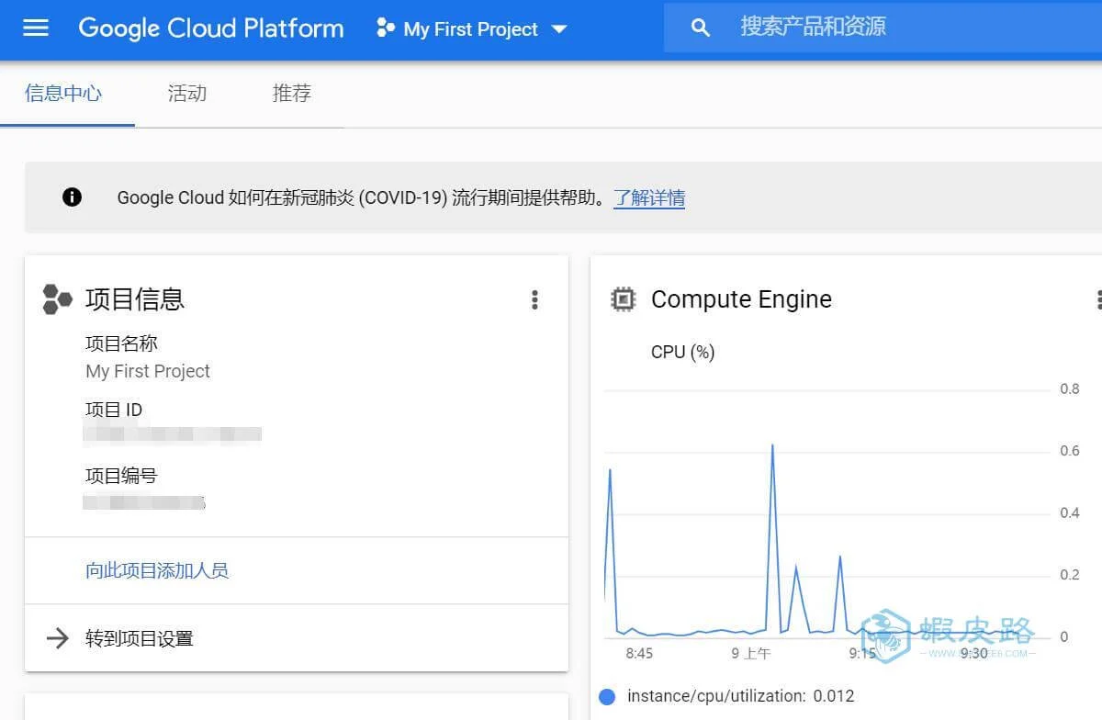
Task: Click the Google Cloud Platform logo
Action: (x=211, y=28)
